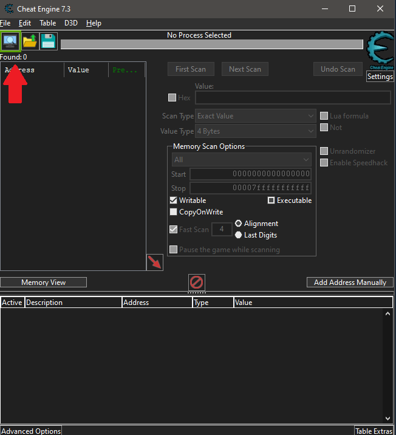Click the address list scroll up arrow
Image resolution: width=396 pixels, height=435 pixels.
pyautogui.click(x=387, y=313)
